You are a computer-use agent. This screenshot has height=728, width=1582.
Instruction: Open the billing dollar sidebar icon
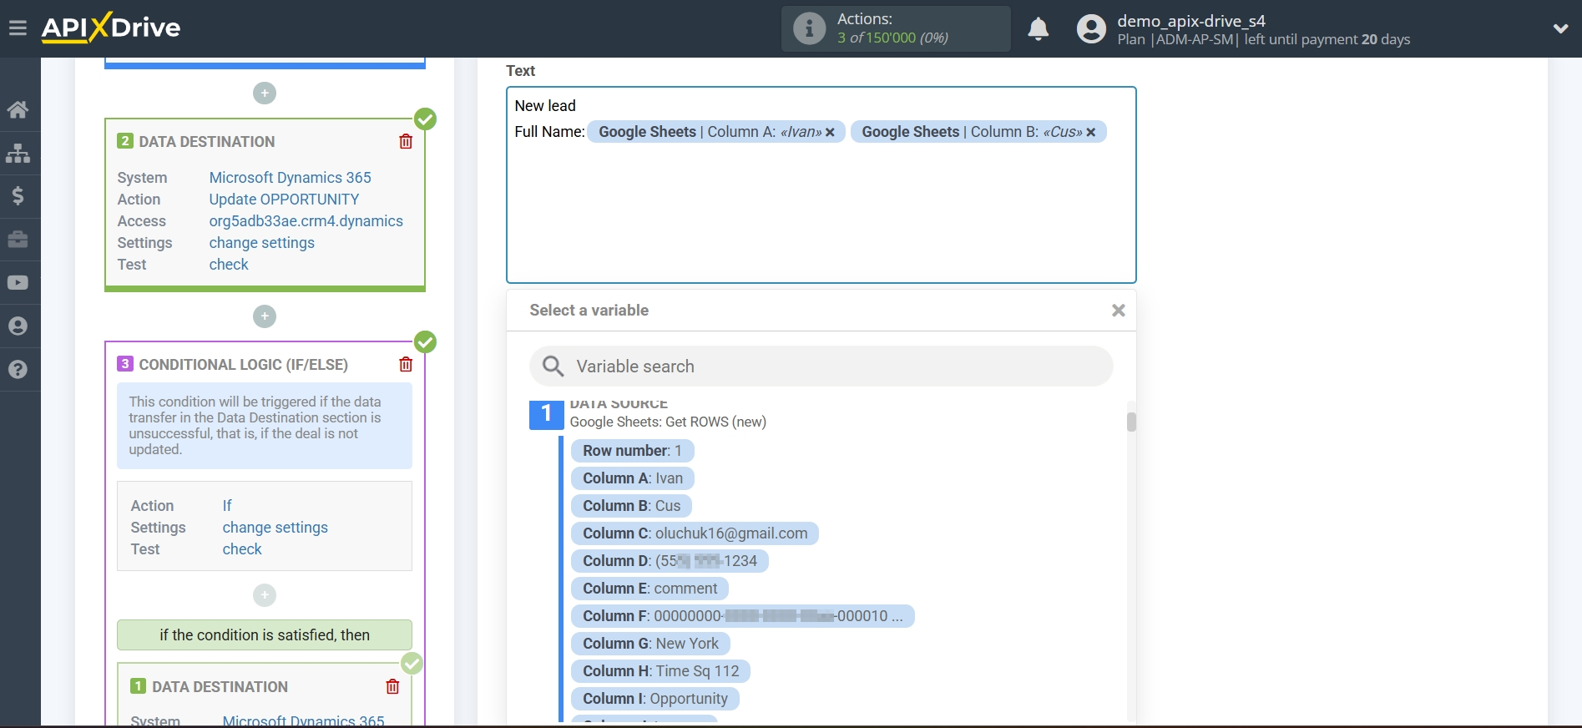click(18, 196)
